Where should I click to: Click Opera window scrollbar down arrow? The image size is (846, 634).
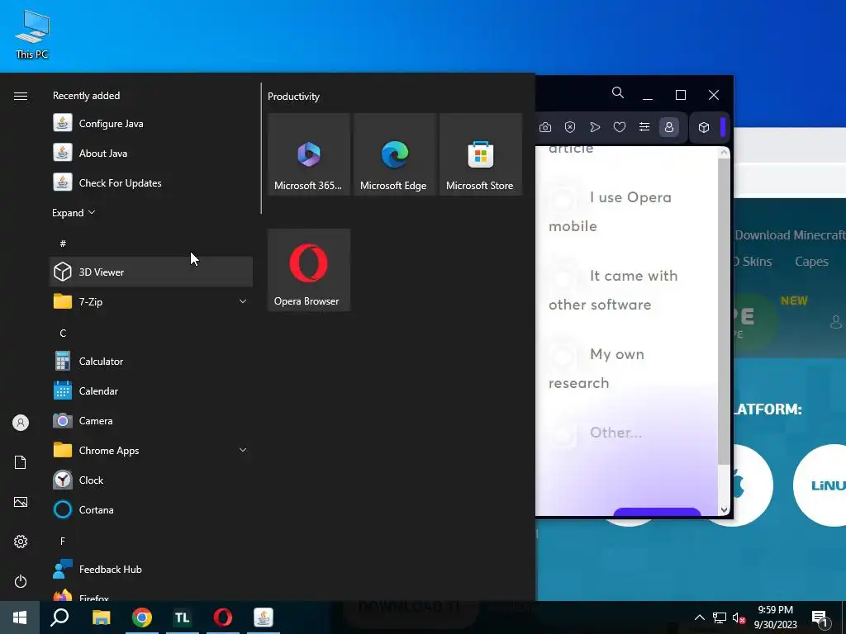724,509
